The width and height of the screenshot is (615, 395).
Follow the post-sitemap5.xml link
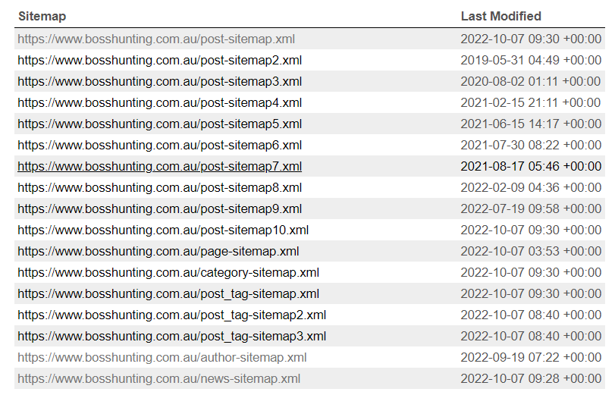pyautogui.click(x=159, y=124)
